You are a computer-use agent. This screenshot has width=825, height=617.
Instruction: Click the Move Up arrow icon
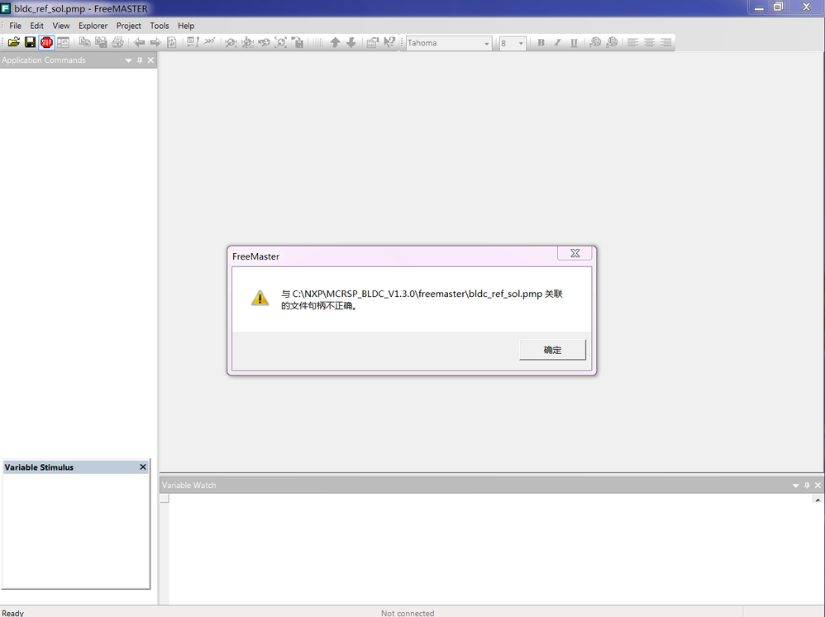coord(335,43)
